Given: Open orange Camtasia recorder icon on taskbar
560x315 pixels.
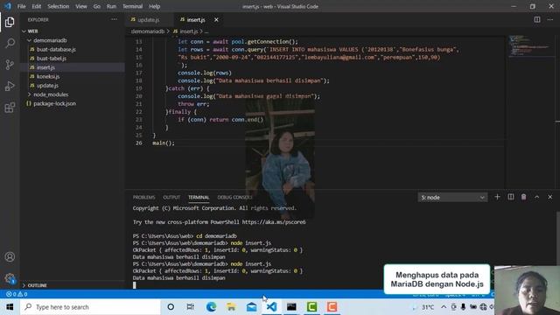Looking at the screenshot, I should [x=332, y=307].
